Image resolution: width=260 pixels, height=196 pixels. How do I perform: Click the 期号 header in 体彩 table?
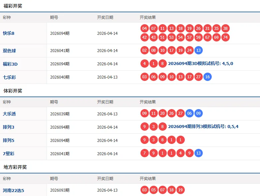(x=54, y=102)
